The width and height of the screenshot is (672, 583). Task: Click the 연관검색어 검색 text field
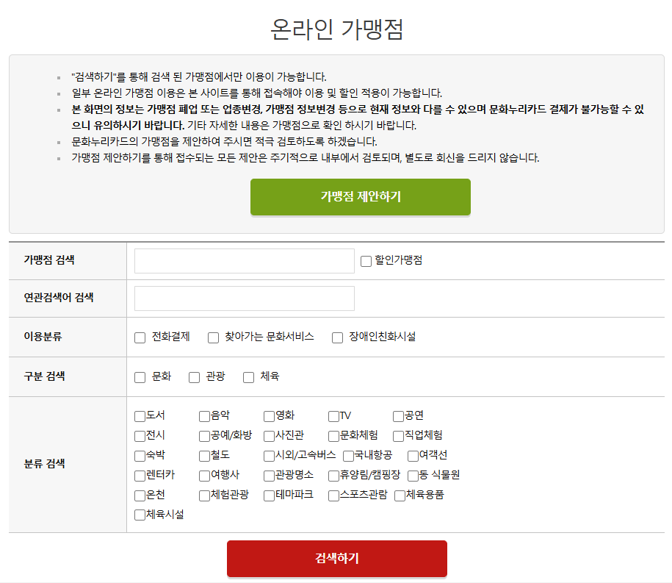[242, 298]
